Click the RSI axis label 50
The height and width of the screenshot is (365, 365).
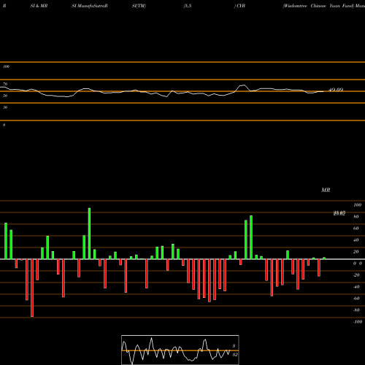[5, 96]
